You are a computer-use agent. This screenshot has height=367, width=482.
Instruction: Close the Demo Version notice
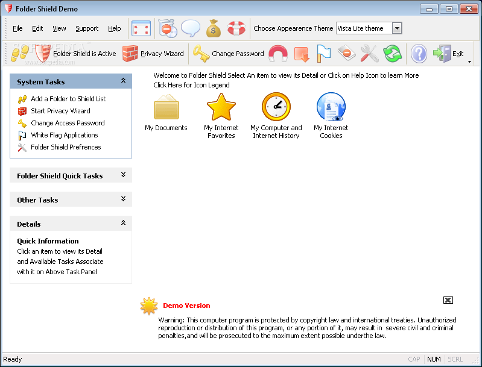[448, 300]
